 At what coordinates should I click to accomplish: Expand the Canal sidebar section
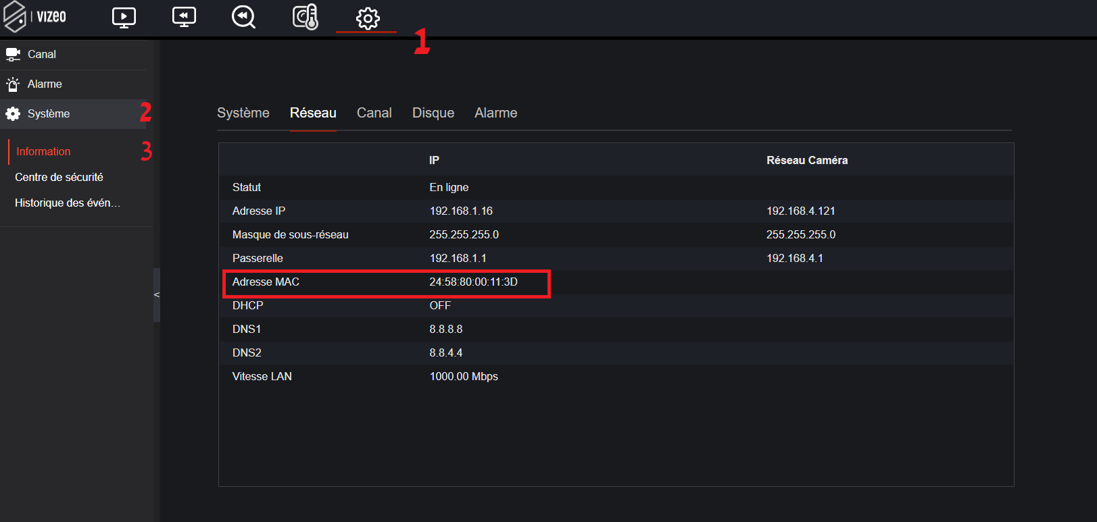[42, 54]
